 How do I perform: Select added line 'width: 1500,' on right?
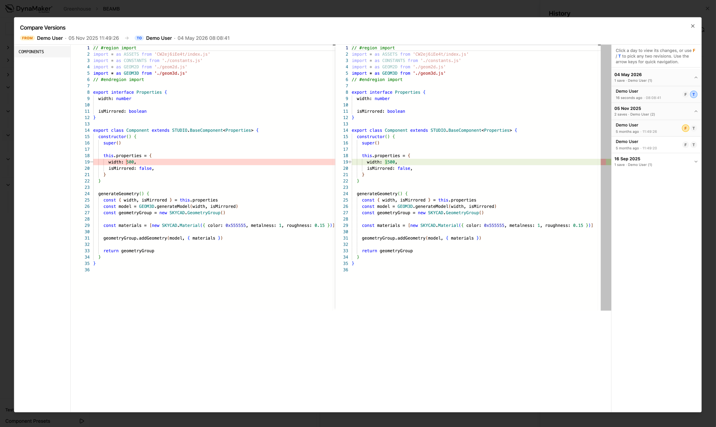click(x=476, y=162)
